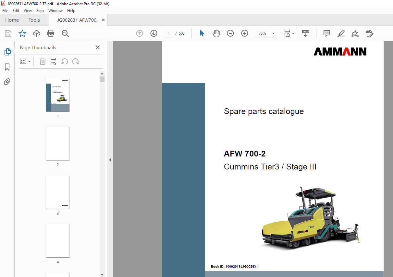Rotate page clockwise
The height and width of the screenshot is (277, 393).
(76, 61)
